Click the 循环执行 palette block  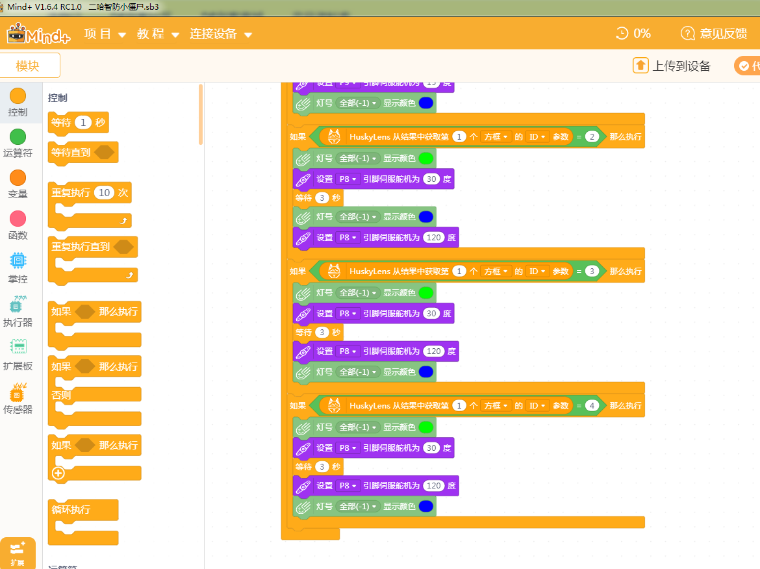pyautogui.click(x=83, y=522)
